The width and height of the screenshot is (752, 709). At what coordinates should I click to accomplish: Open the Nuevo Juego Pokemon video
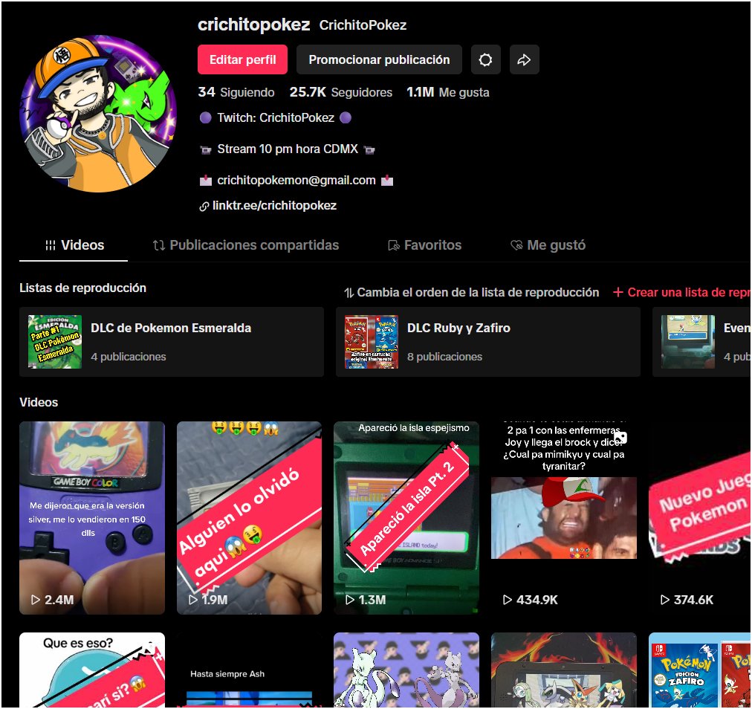[700, 518]
